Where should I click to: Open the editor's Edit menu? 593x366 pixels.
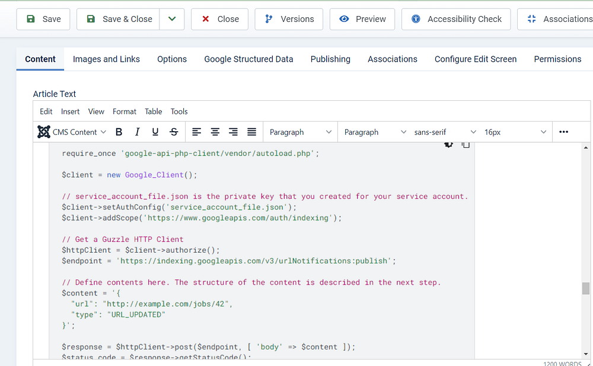click(46, 112)
